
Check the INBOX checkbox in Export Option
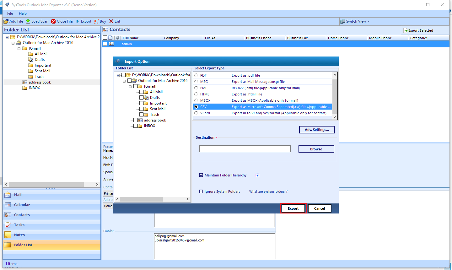136,126
